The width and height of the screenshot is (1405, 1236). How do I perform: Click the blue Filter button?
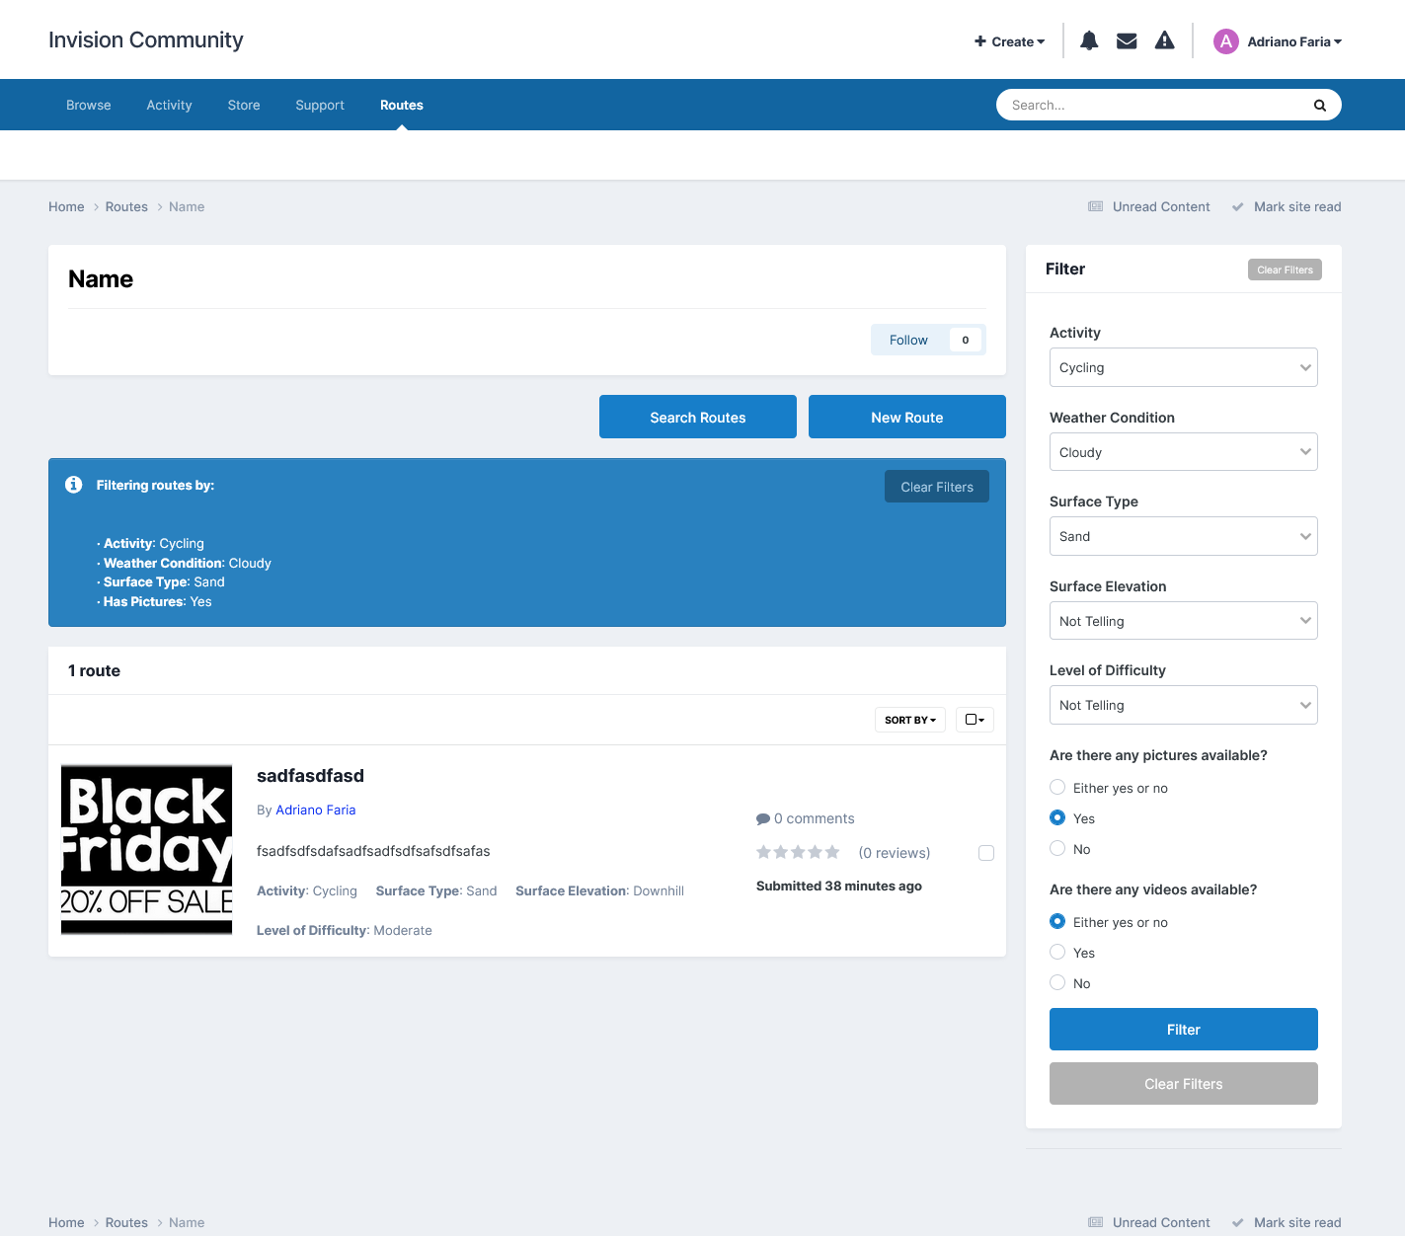(x=1184, y=1030)
